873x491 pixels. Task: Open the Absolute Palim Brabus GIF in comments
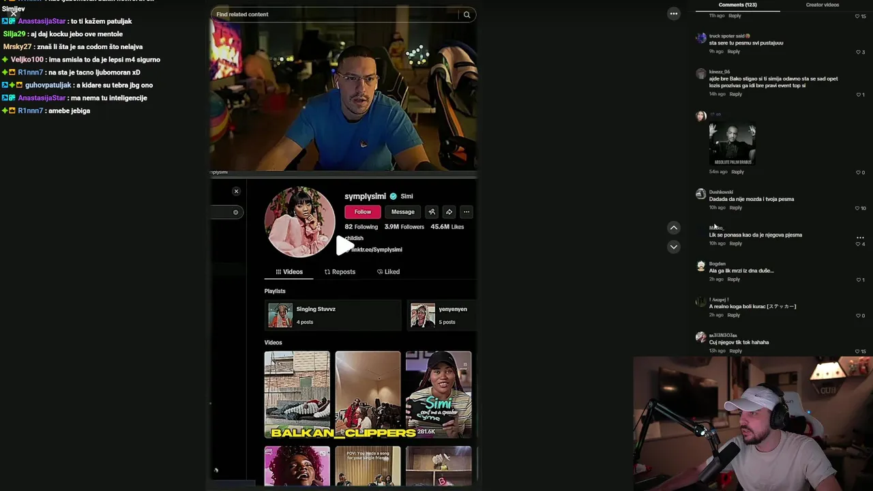(x=732, y=144)
